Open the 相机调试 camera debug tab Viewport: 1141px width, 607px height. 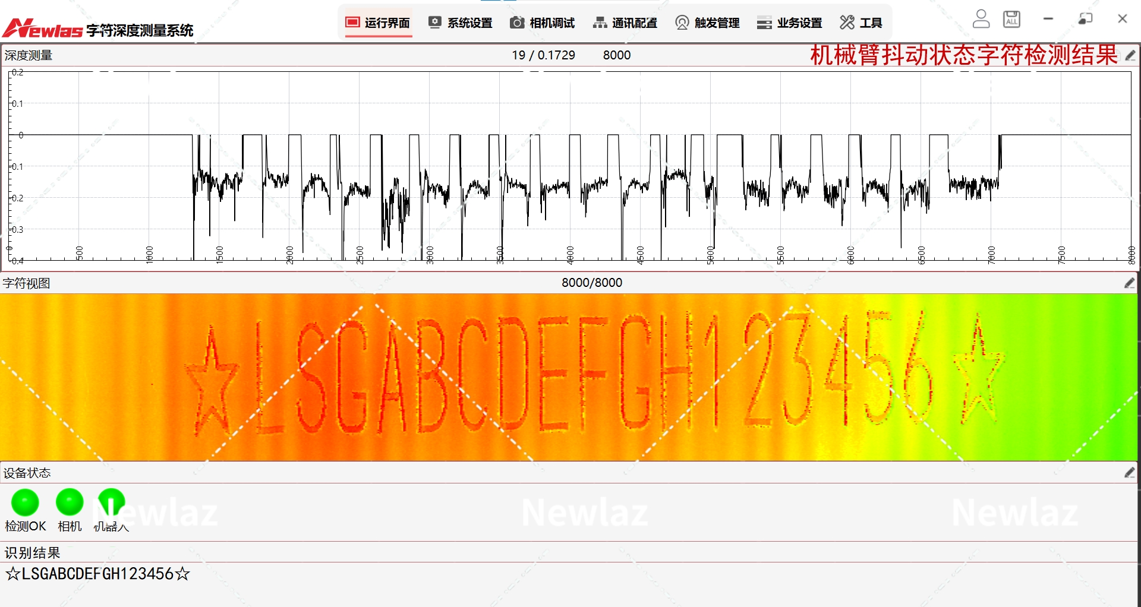[543, 23]
